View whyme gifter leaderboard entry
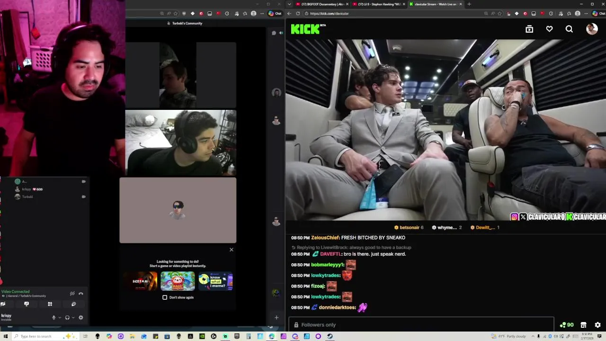Screen dimensions: 606x341 pyautogui.click(x=446, y=227)
